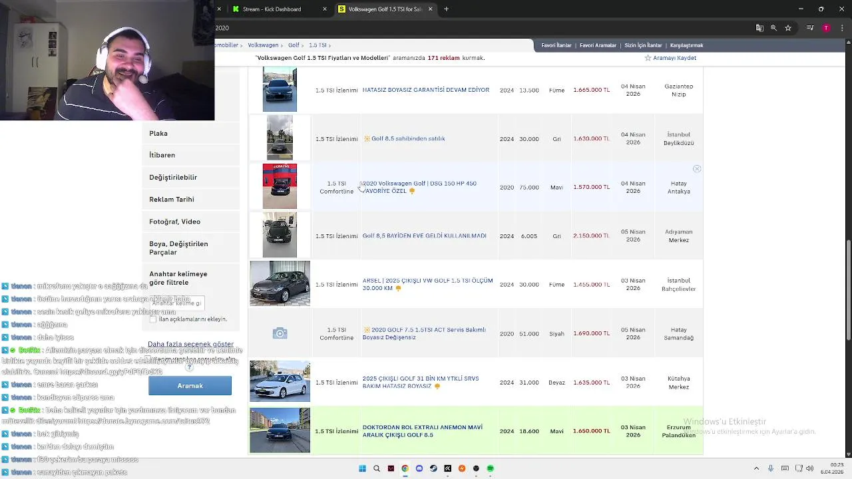Screen dimensions: 852x479
Task: Open thumbnail of Golf 8.5 sahibinden satılık
Action: tap(280, 138)
